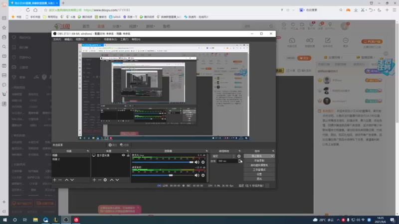The width and height of the screenshot is (399, 224).
Task: Open the OBS Help menu
Action: [x=136, y=39]
